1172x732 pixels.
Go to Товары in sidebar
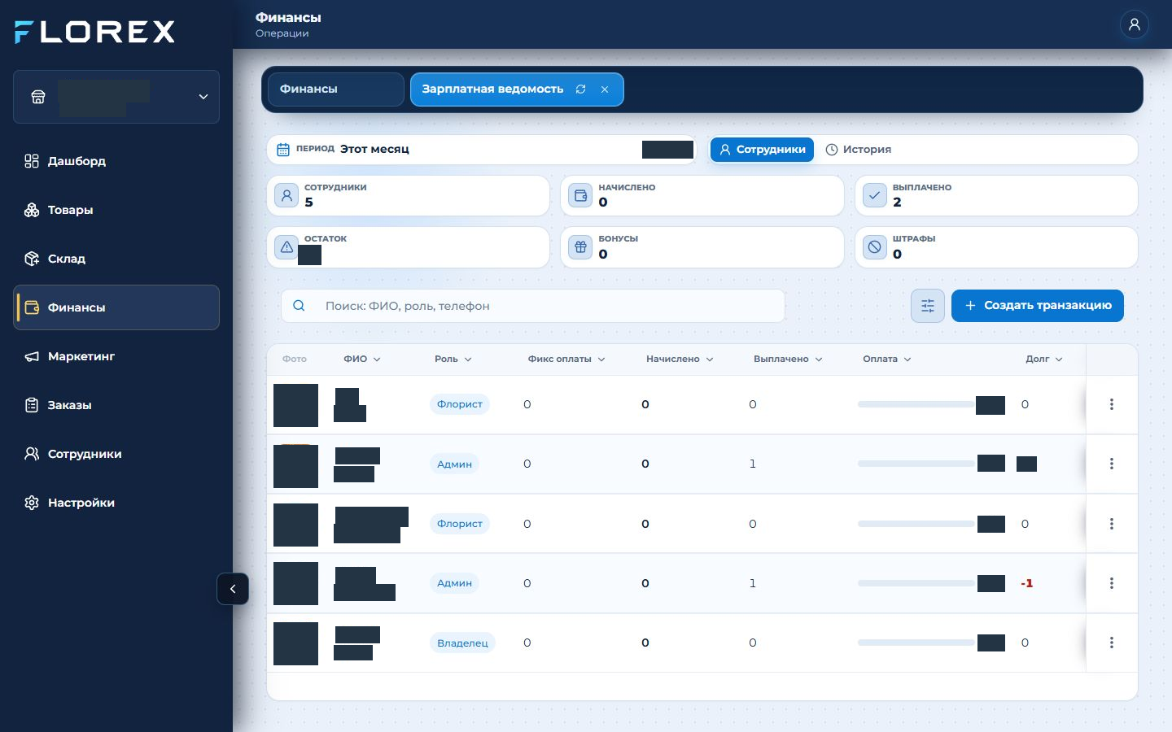click(116, 210)
